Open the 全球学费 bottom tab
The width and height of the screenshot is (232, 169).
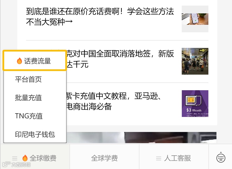104,158
